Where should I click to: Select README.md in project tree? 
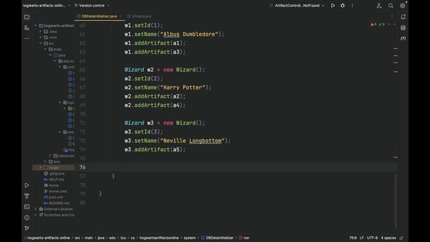click(56, 203)
